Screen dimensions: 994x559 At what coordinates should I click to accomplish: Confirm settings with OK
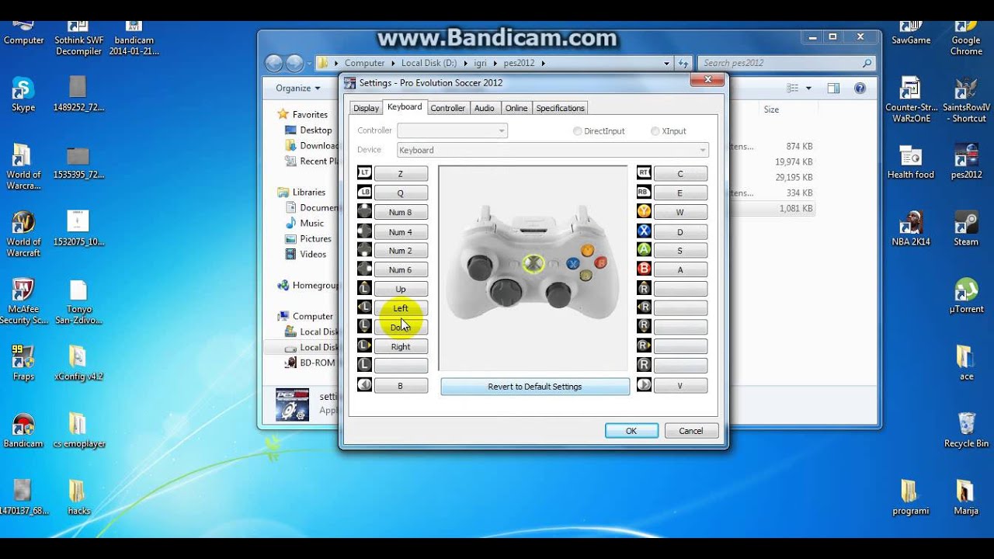click(x=631, y=431)
